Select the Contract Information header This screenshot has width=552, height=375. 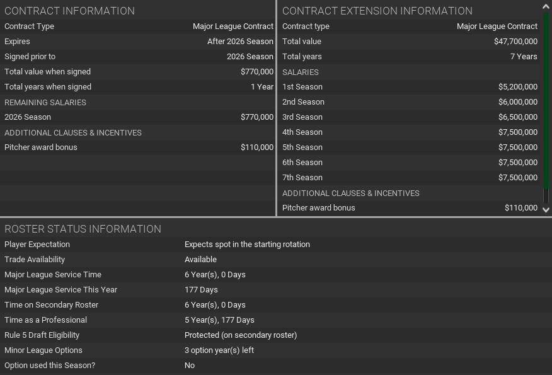[69, 11]
